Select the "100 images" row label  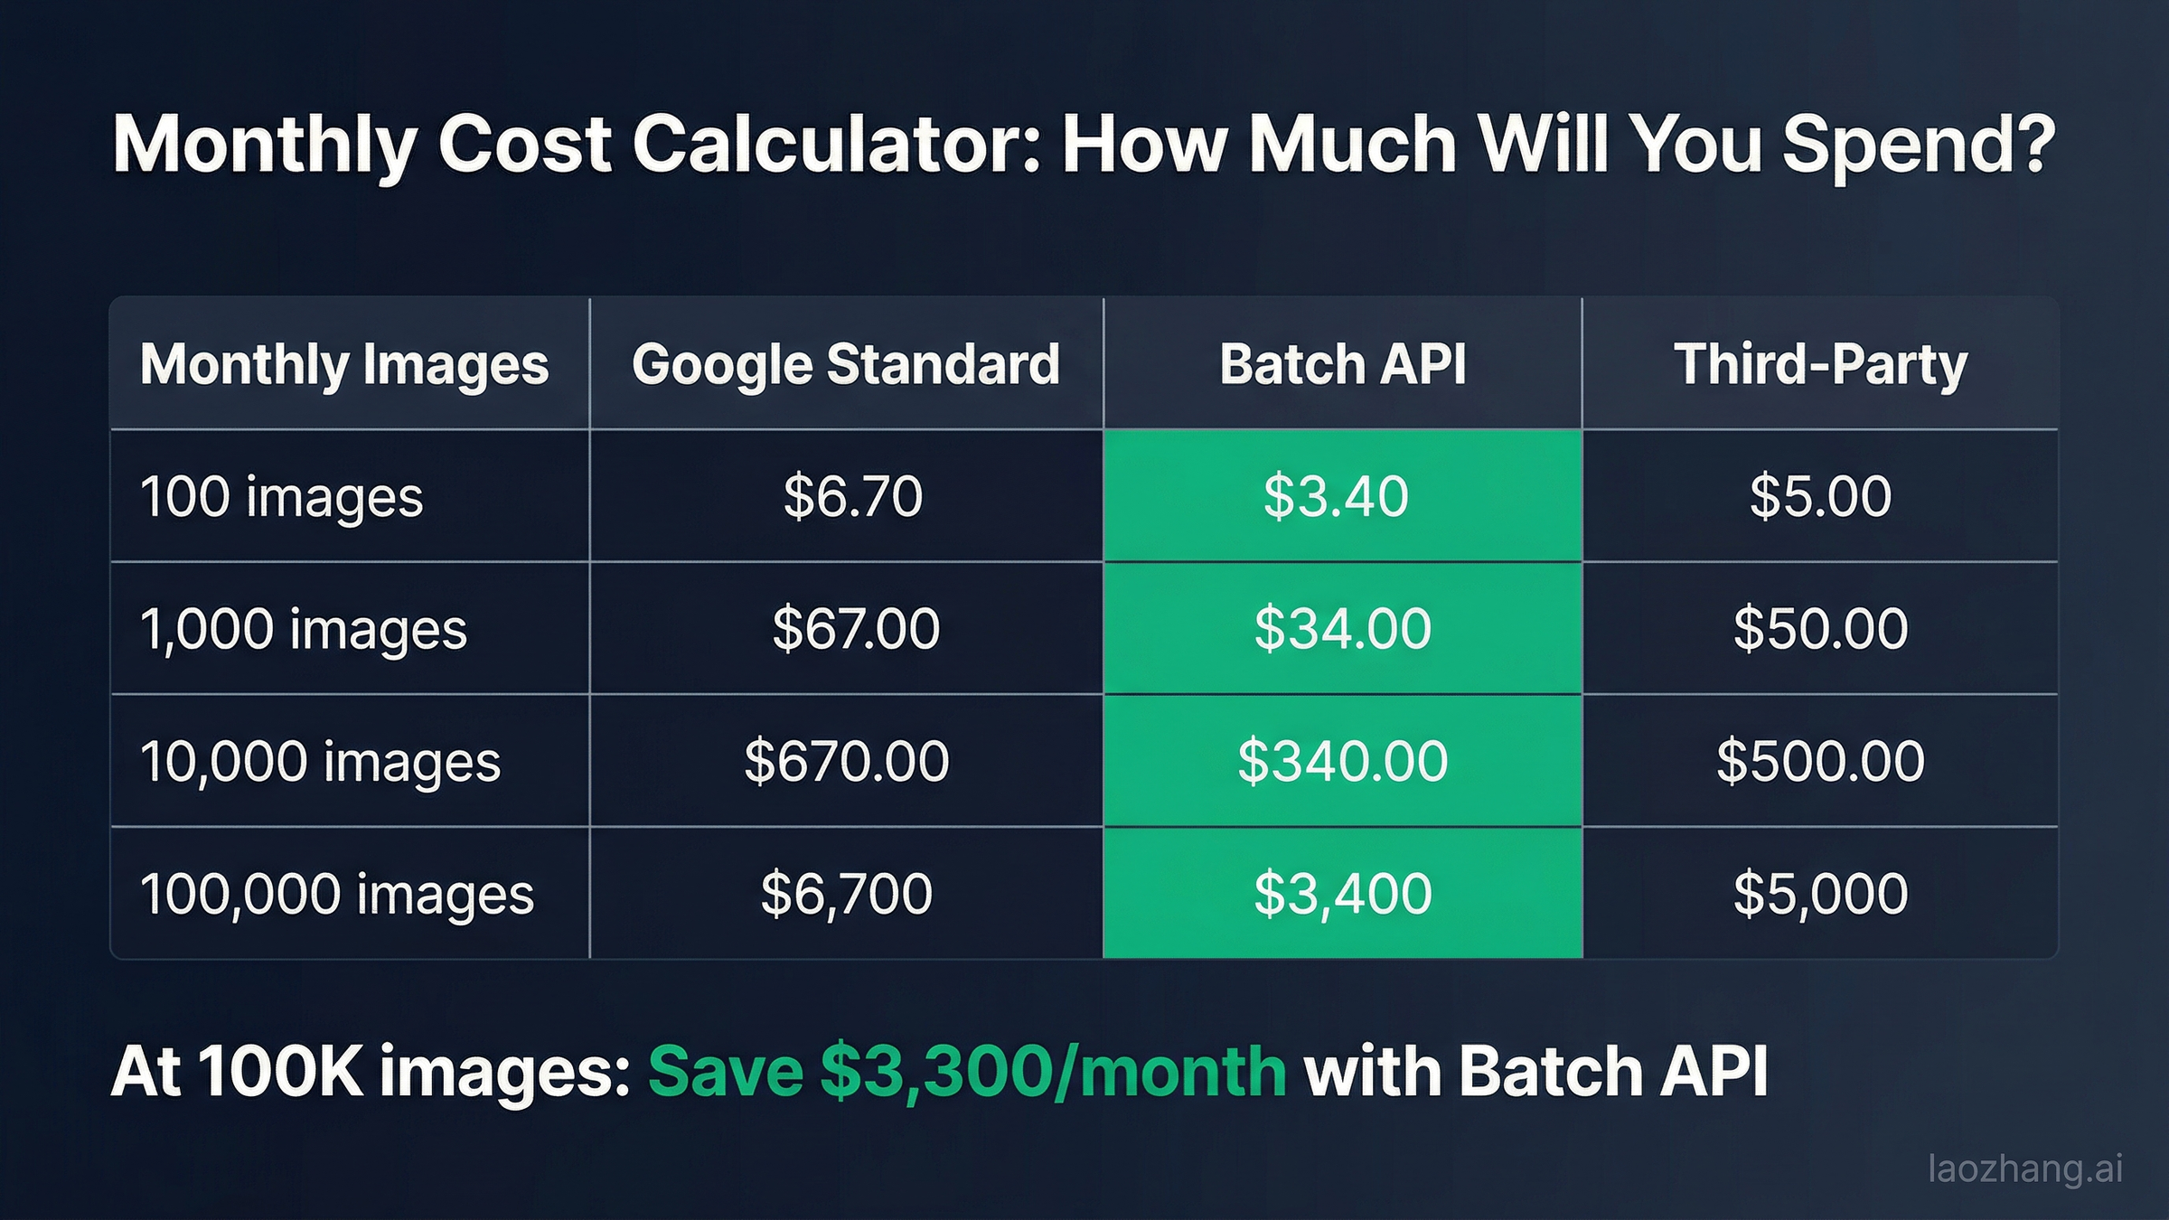coord(282,497)
